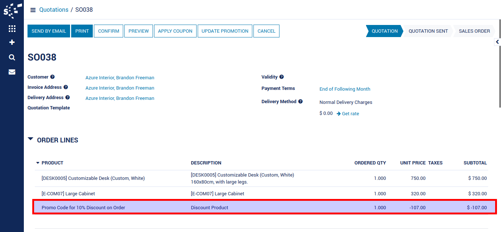The image size is (501, 232).
Task: Select the QUOTATION SENT status stage
Action: 428,31
